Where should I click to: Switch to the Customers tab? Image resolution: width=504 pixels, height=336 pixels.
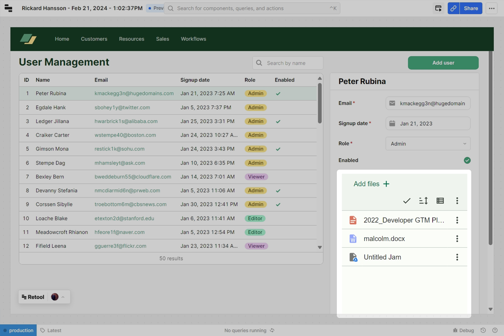[94, 39]
